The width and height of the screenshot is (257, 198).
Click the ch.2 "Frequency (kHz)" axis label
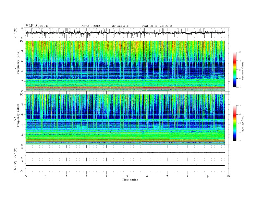[x=18, y=115]
